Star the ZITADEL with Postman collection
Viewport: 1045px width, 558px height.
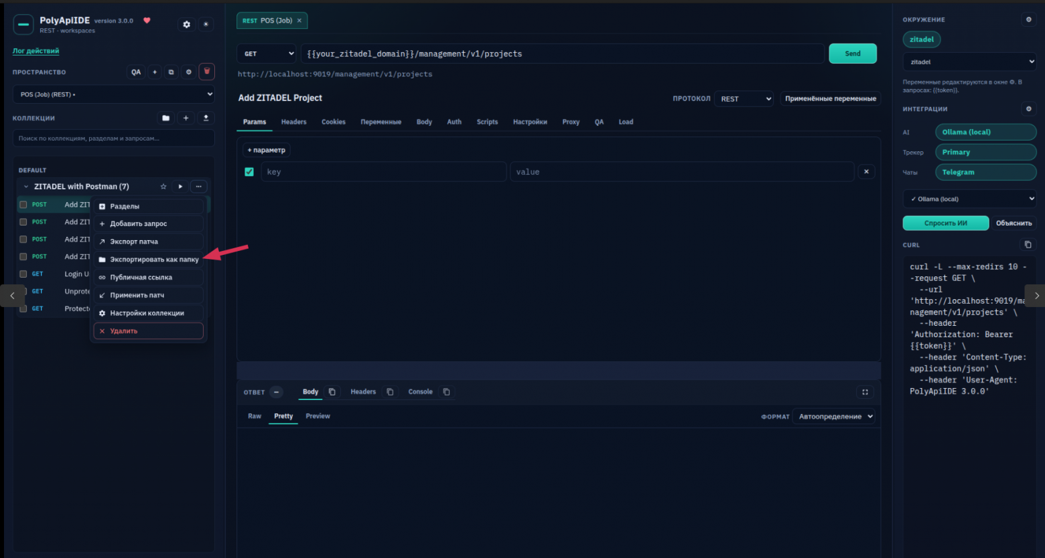(x=163, y=187)
